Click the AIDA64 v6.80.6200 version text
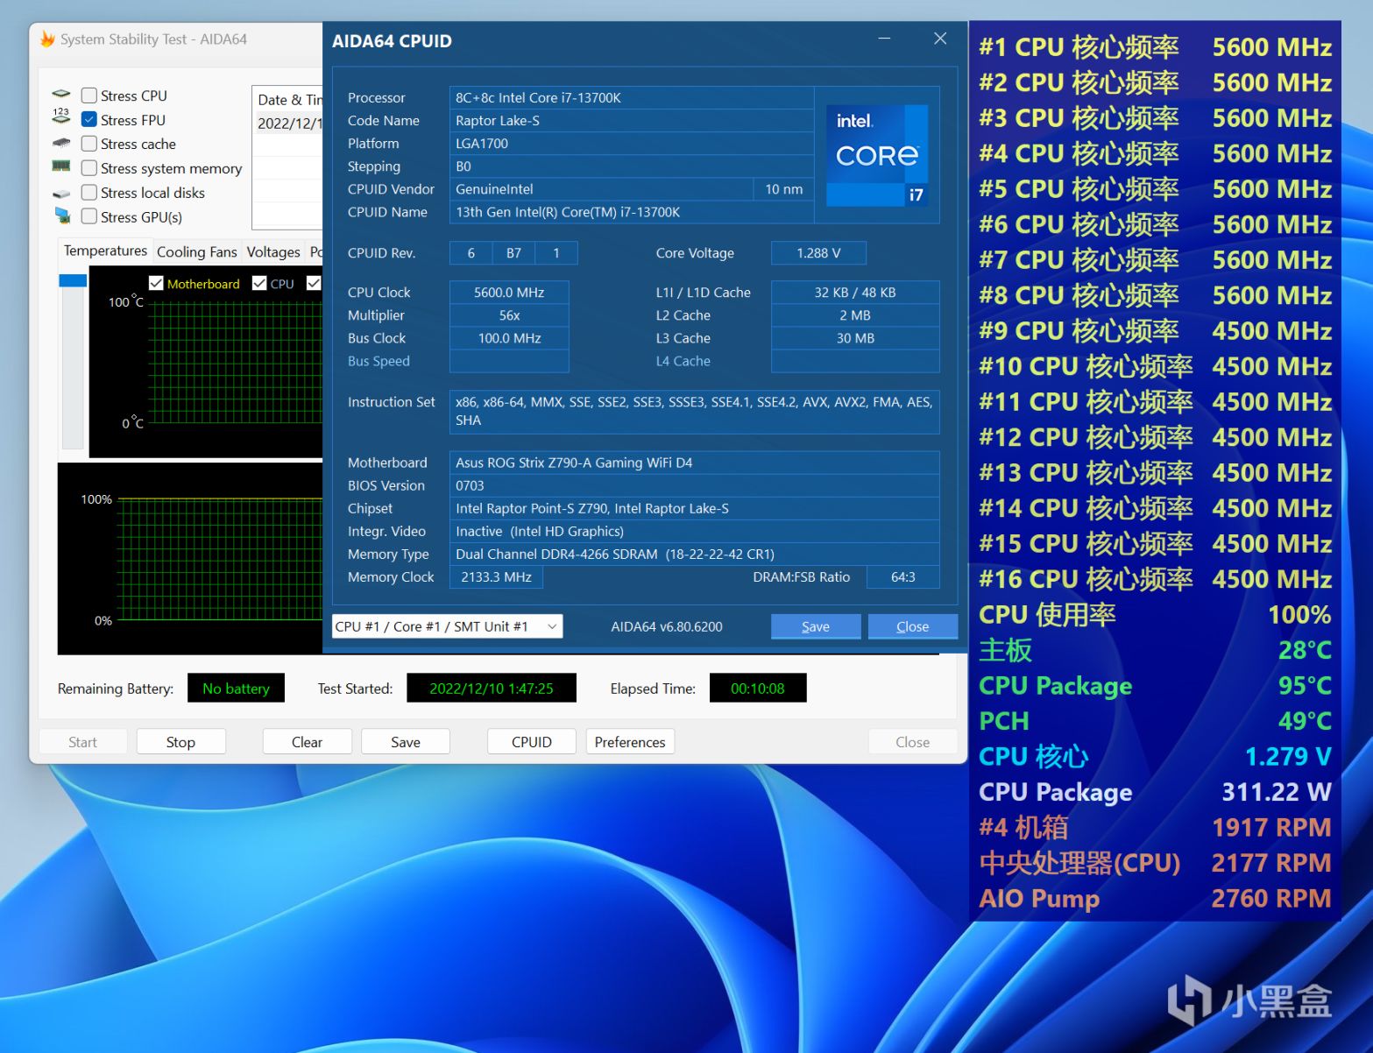This screenshot has width=1373, height=1053. coord(667,626)
